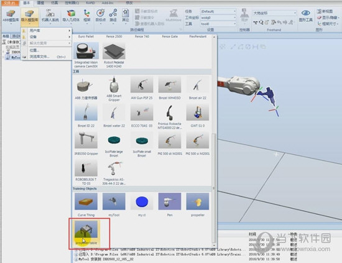Import Fronius Robacta MTG4000 tool
Viewport: 342px width, 263px height.
pos(170,117)
